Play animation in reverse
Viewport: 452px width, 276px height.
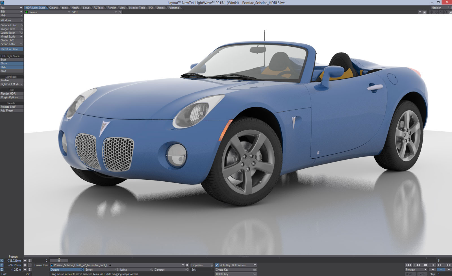(x=433, y=270)
